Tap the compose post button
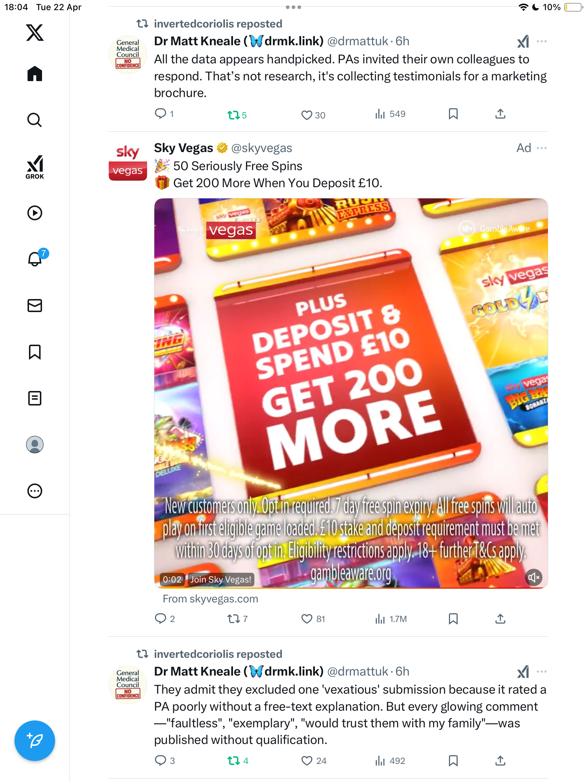 pos(35,741)
